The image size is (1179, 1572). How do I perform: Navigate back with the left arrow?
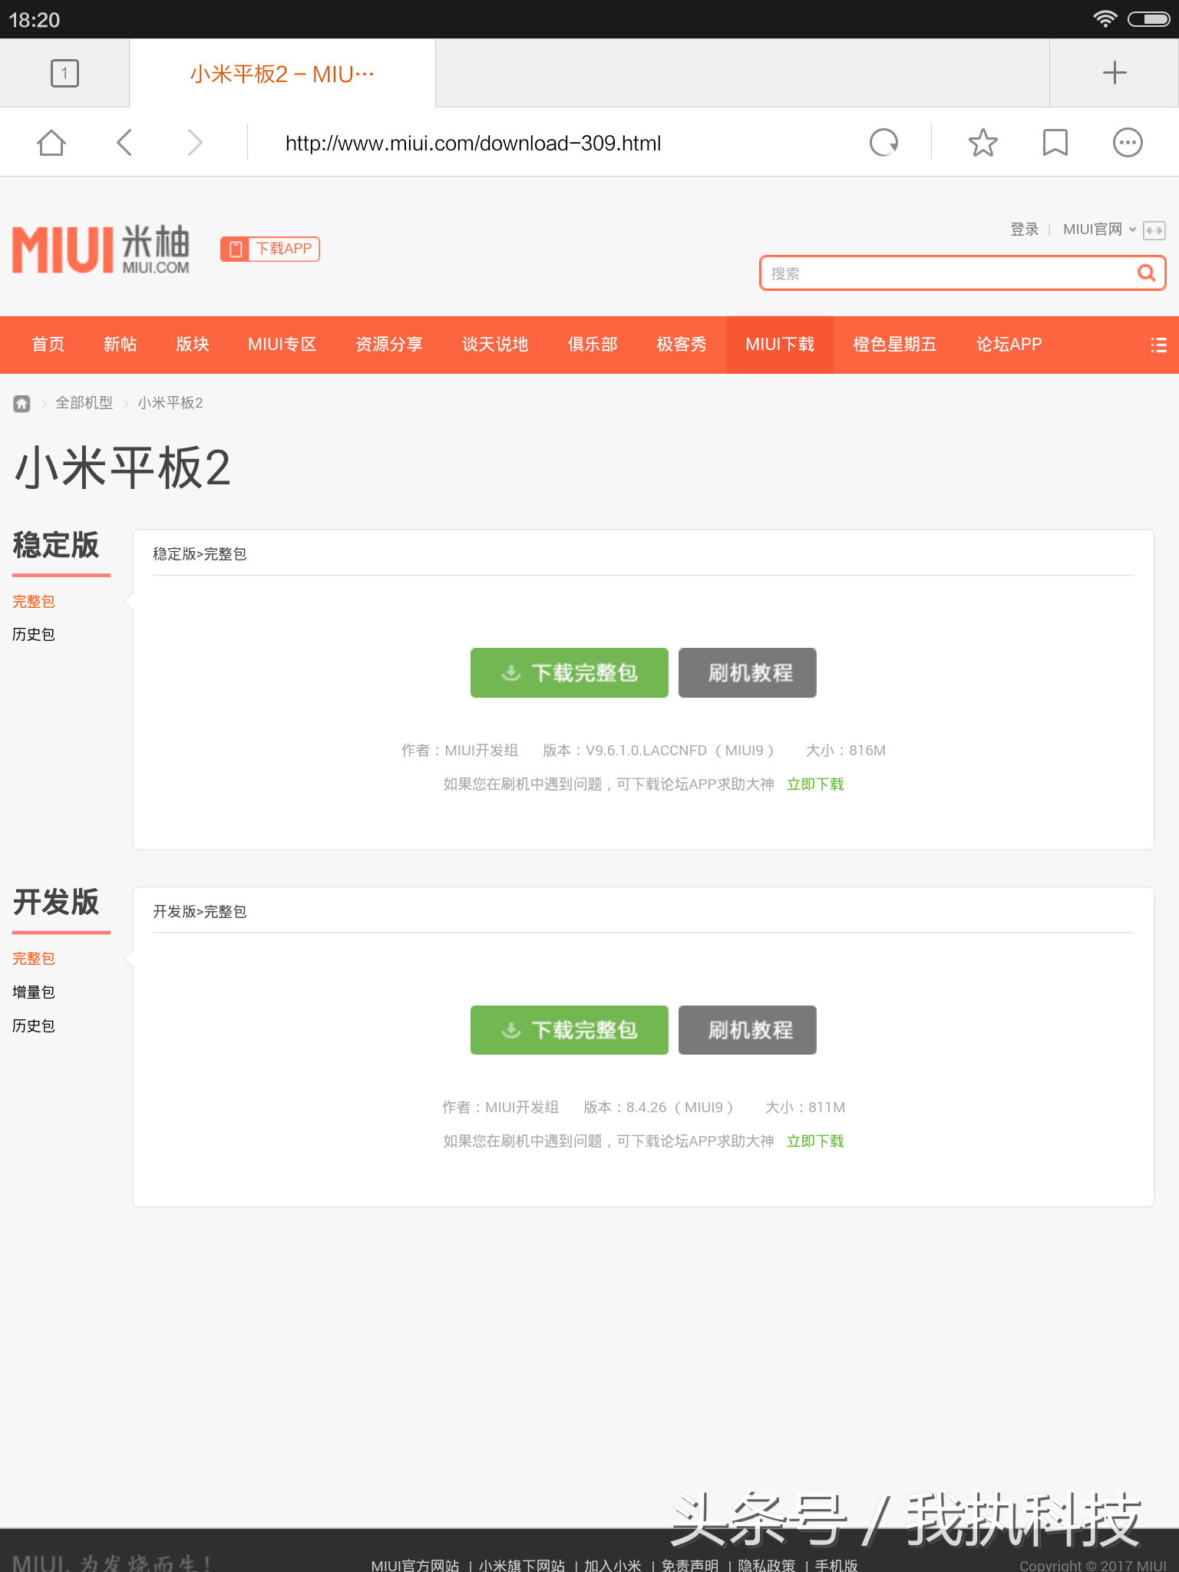click(124, 143)
